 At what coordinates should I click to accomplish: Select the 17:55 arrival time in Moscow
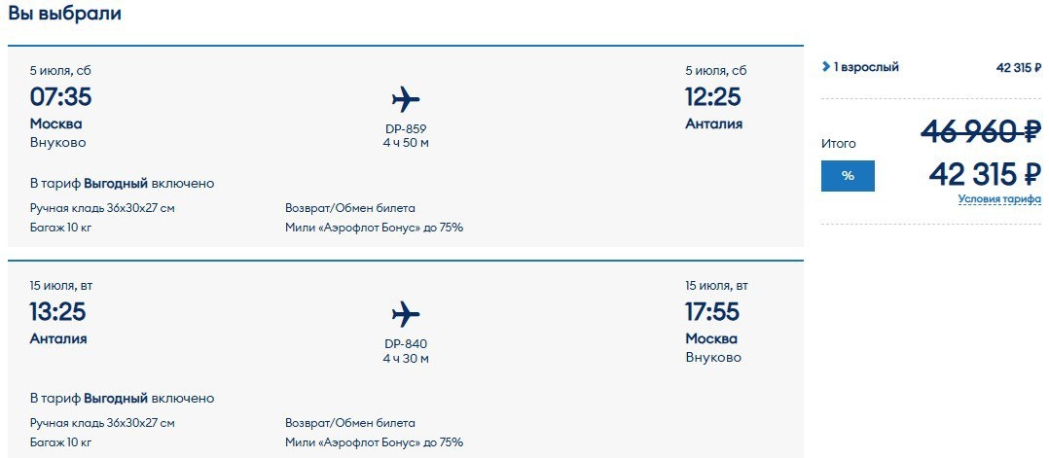(713, 312)
